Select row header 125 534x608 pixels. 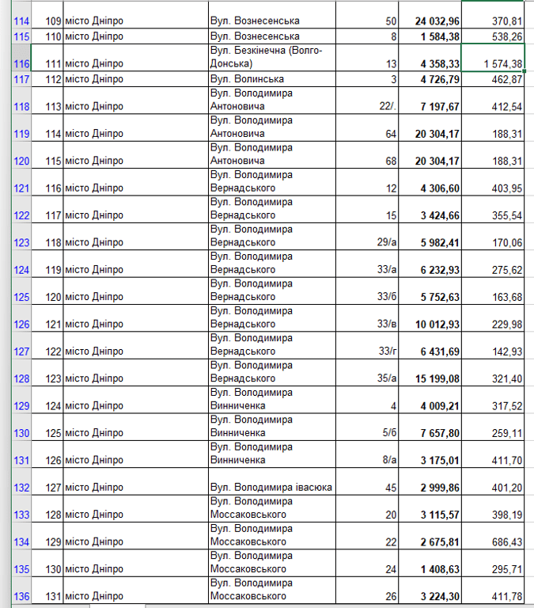(x=21, y=297)
